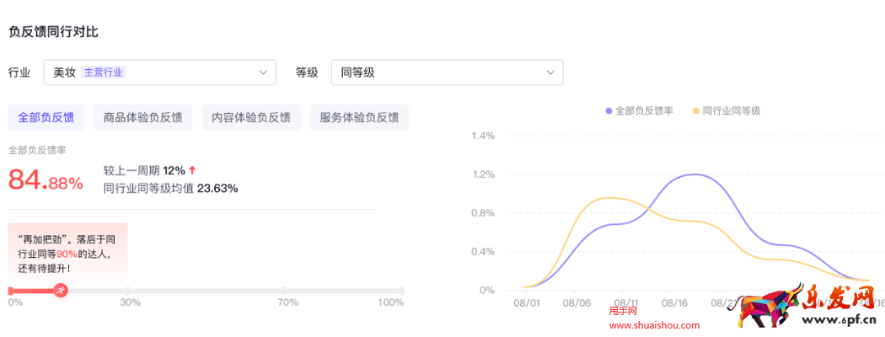Switch to 商品体验负反馈 tab

[x=142, y=117]
